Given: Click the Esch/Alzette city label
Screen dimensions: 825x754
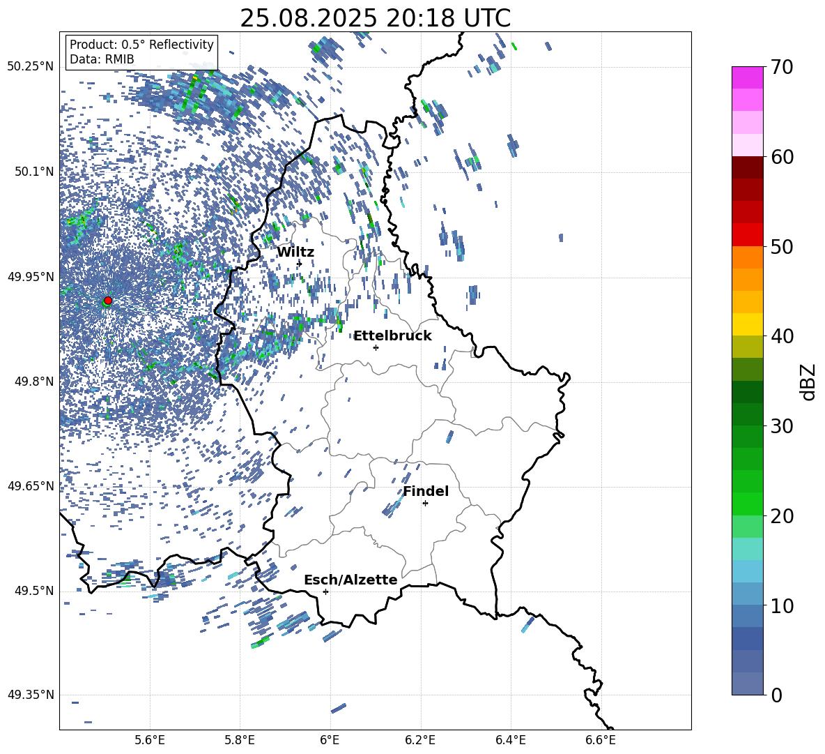Looking at the screenshot, I should click(350, 580).
